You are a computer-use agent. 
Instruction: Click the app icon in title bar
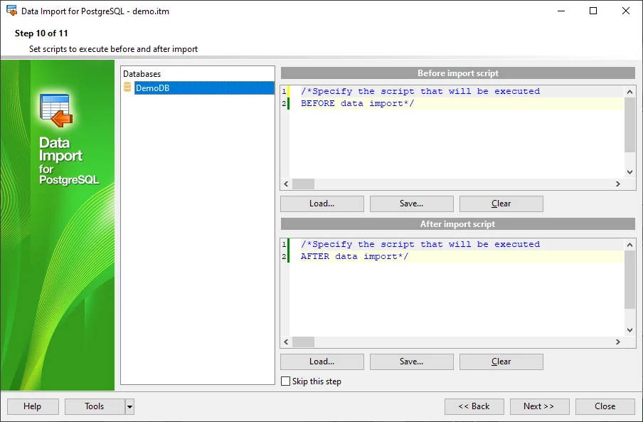point(11,11)
